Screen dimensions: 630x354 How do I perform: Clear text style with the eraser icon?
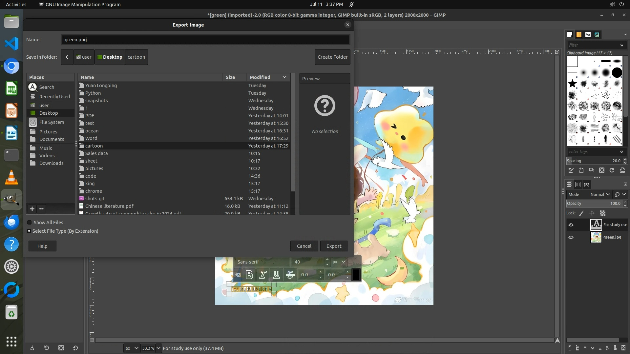point(238,275)
